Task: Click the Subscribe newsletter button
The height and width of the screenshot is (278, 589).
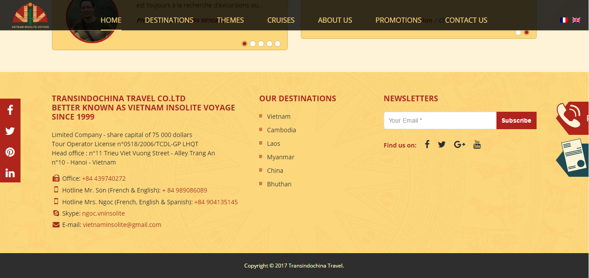Action: (517, 120)
